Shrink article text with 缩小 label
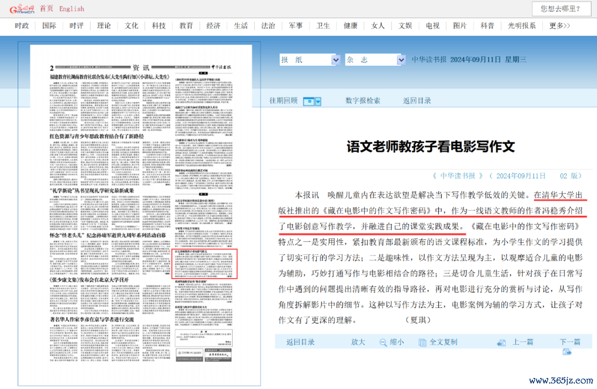Screen dimensions: 597x389 397,342
